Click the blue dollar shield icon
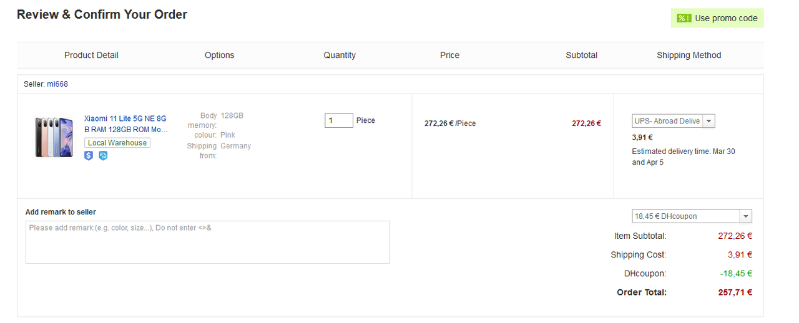 [89, 156]
